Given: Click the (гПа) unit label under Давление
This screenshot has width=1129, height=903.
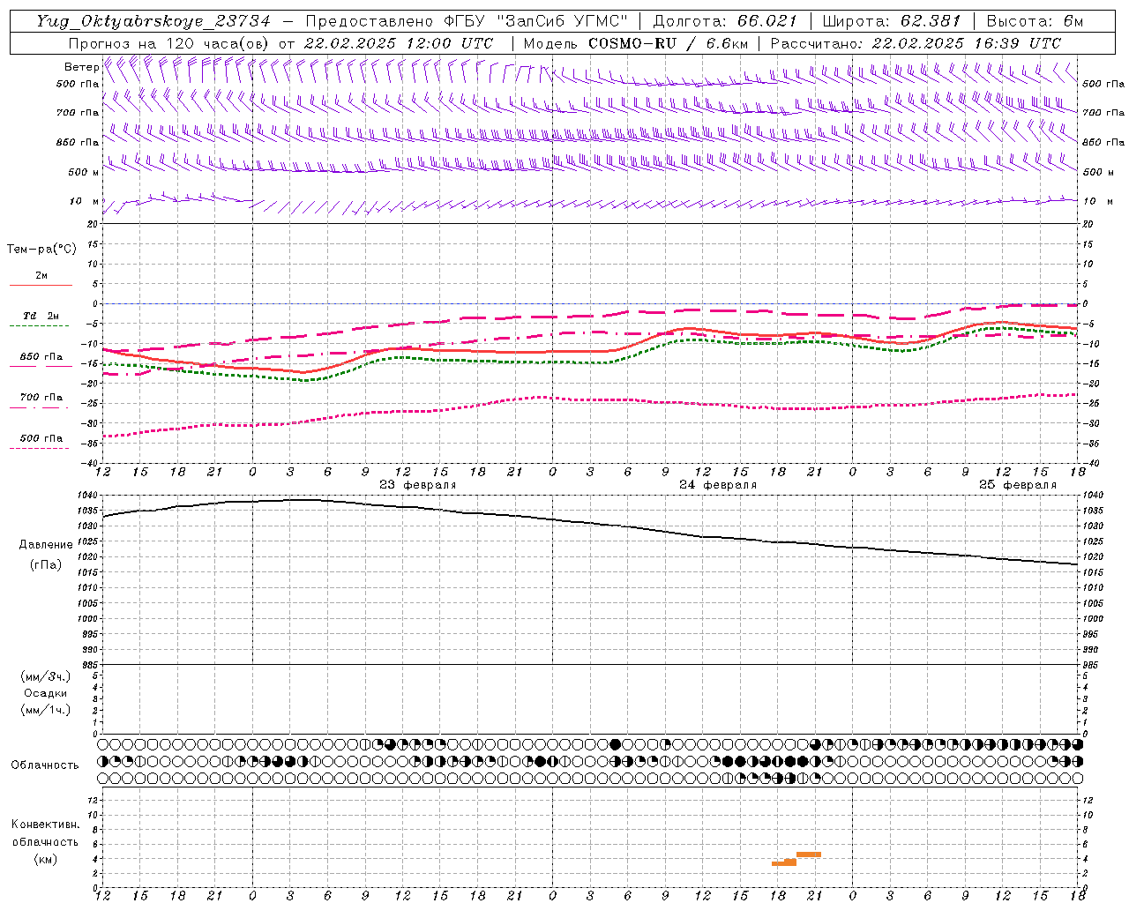Looking at the screenshot, I should (x=46, y=565).
